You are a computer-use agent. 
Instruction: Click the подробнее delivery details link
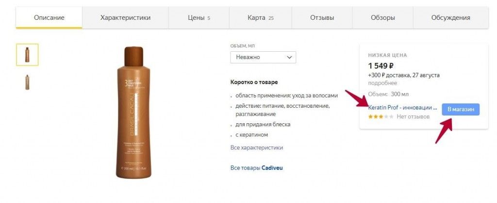tap(382, 83)
